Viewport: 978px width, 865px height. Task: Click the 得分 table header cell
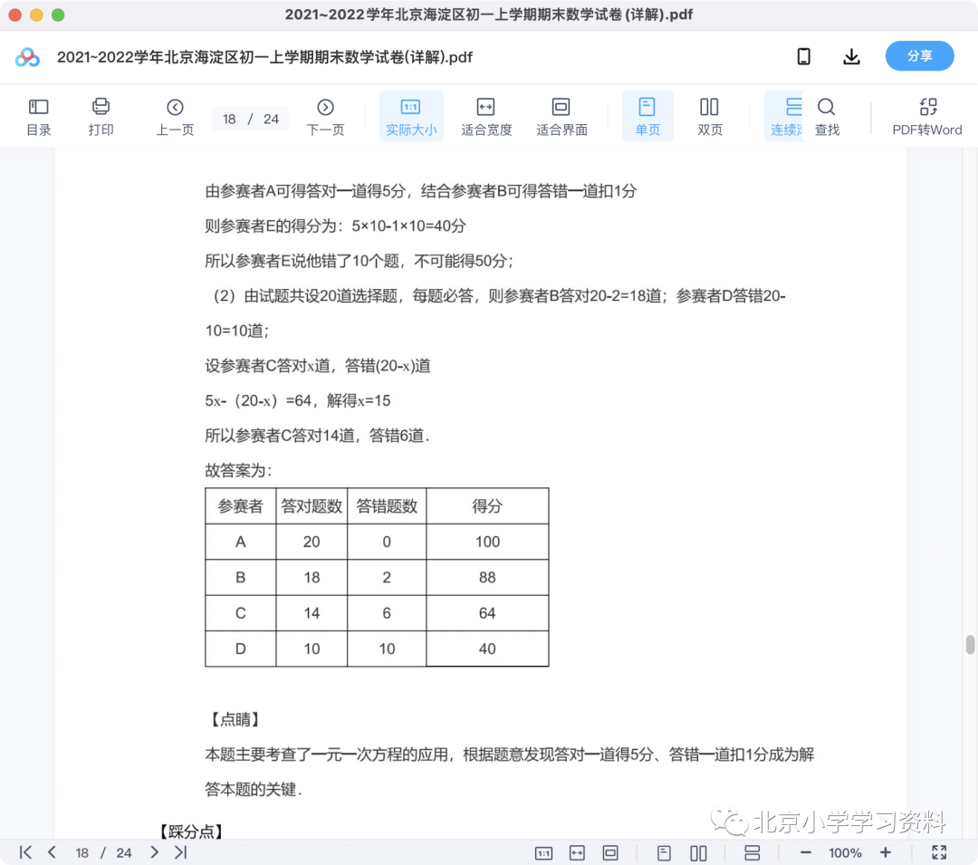pyautogui.click(x=487, y=505)
